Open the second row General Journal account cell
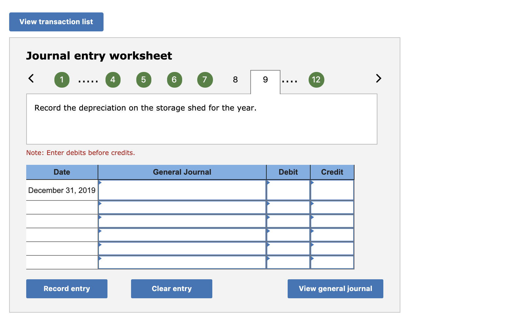Viewport: 517px width, 329px height. tap(182, 207)
